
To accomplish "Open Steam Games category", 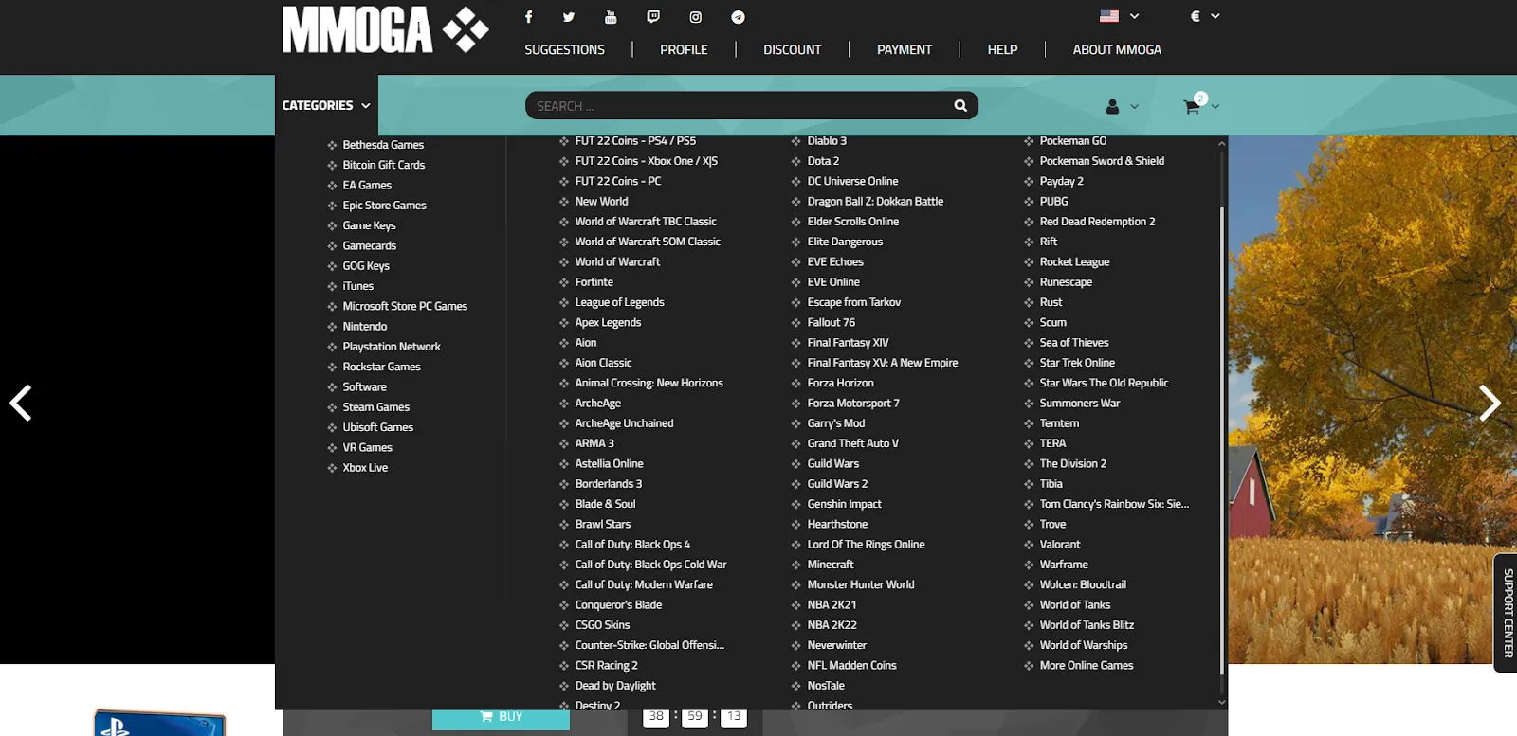I will (375, 407).
